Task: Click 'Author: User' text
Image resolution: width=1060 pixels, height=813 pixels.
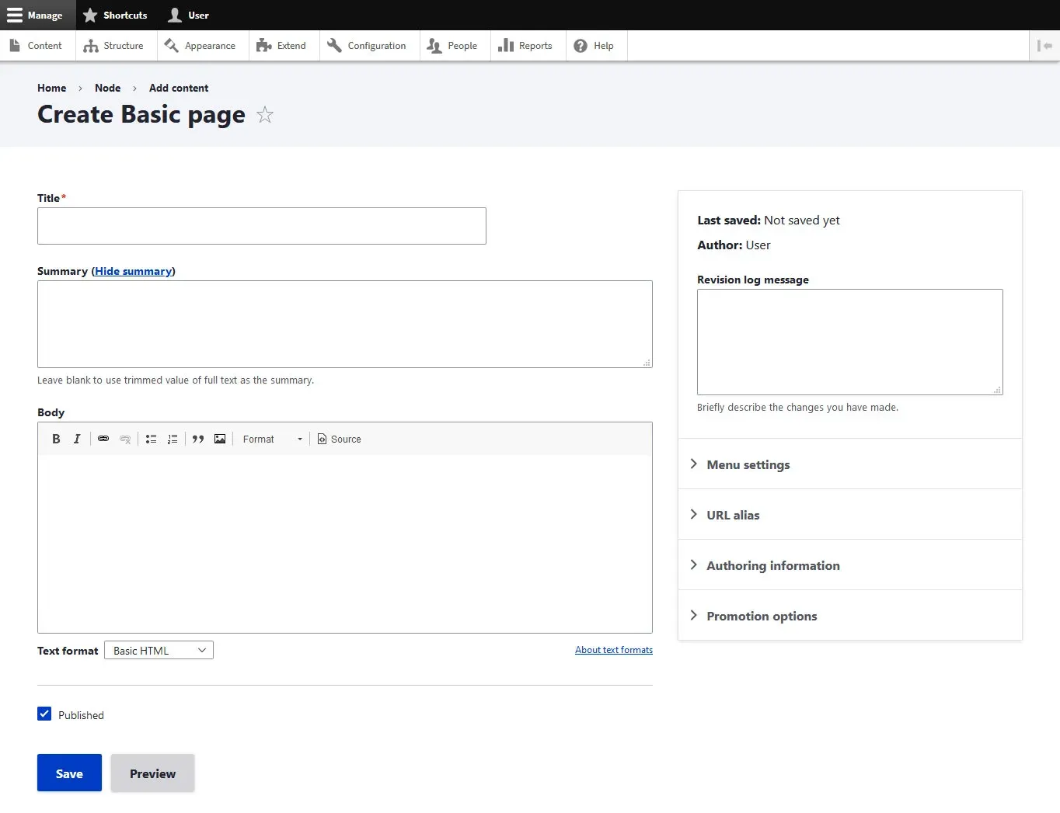Action: [x=734, y=245]
